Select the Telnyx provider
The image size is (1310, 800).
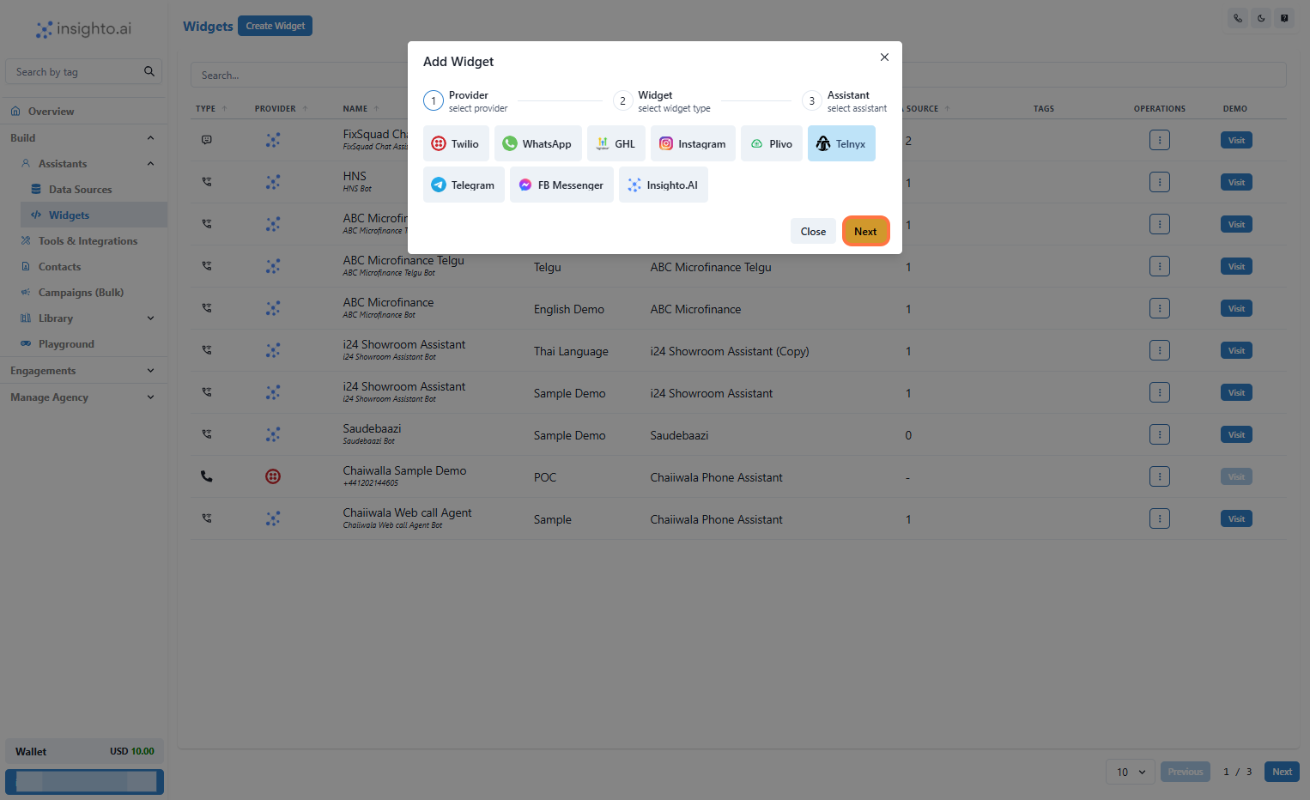pos(841,143)
